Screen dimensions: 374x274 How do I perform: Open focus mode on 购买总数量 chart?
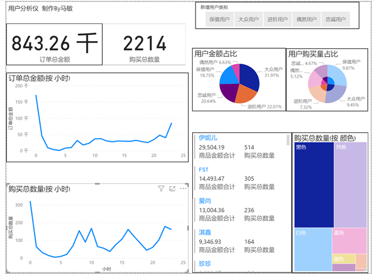click(172, 189)
